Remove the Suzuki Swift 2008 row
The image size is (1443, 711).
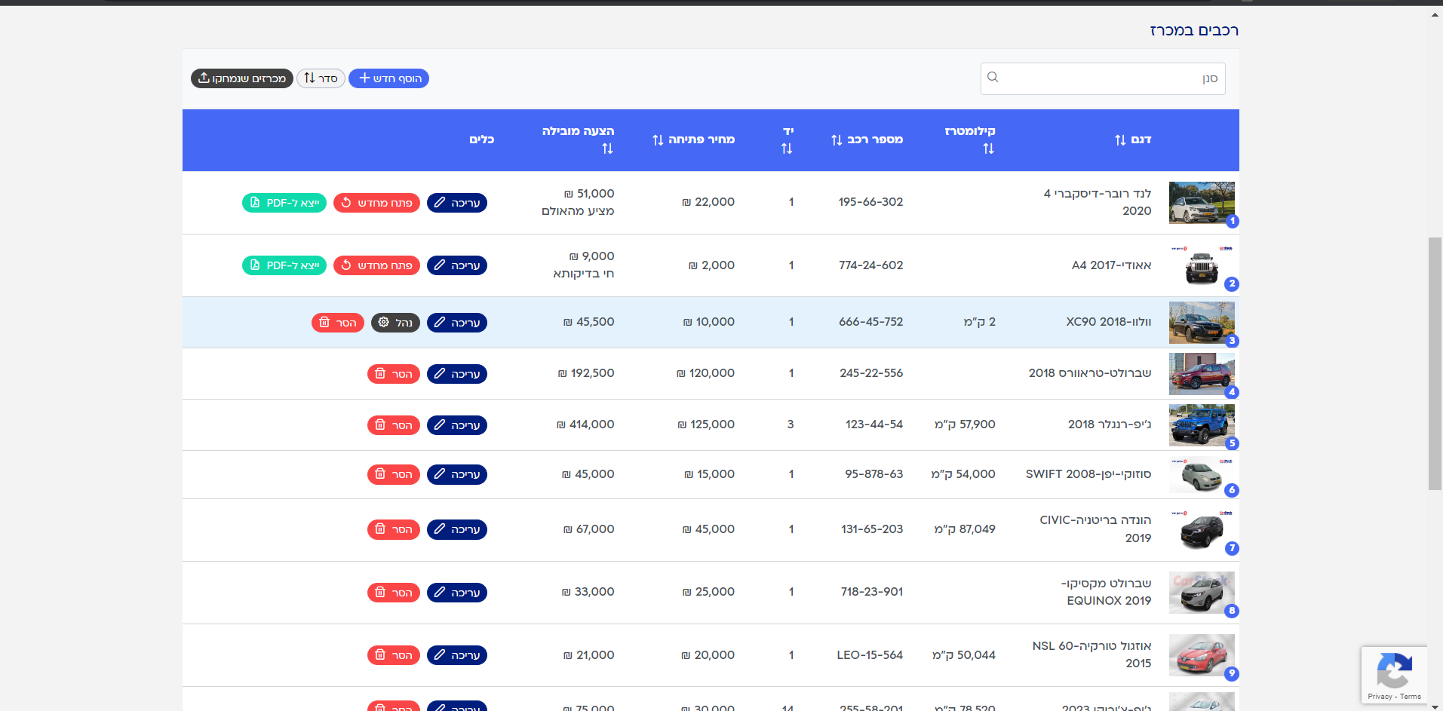click(394, 474)
